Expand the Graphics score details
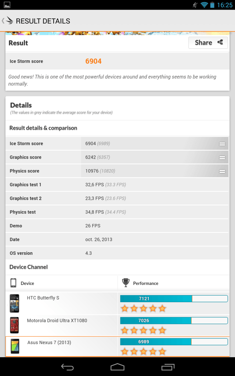This screenshot has width=235, height=376. (x=222, y=157)
